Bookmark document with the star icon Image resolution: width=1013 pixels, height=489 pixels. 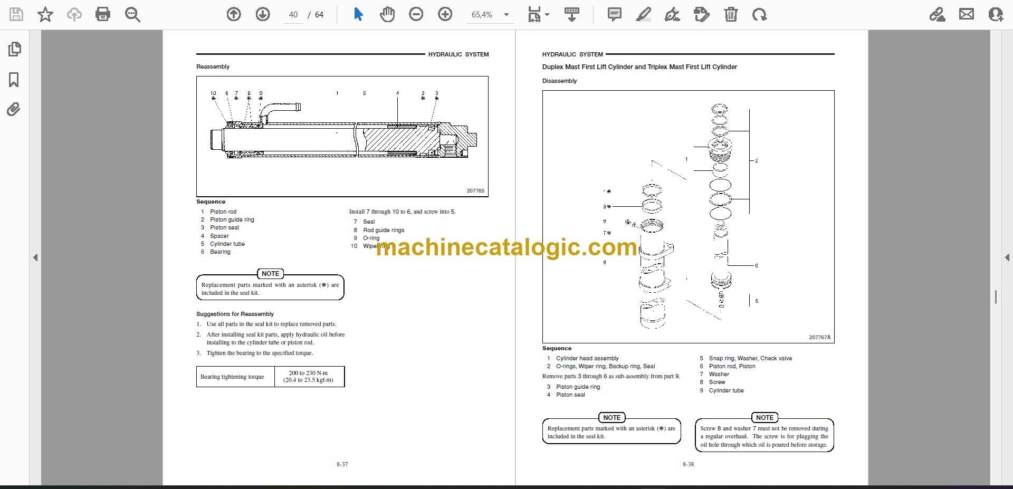45,14
